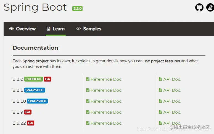Click the 2.2.0 version badge beside title
The width and height of the screenshot is (214, 134).
point(77,9)
